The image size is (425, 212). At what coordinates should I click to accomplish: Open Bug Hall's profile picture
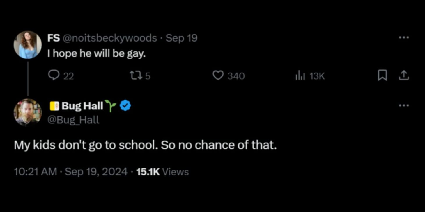(x=28, y=112)
